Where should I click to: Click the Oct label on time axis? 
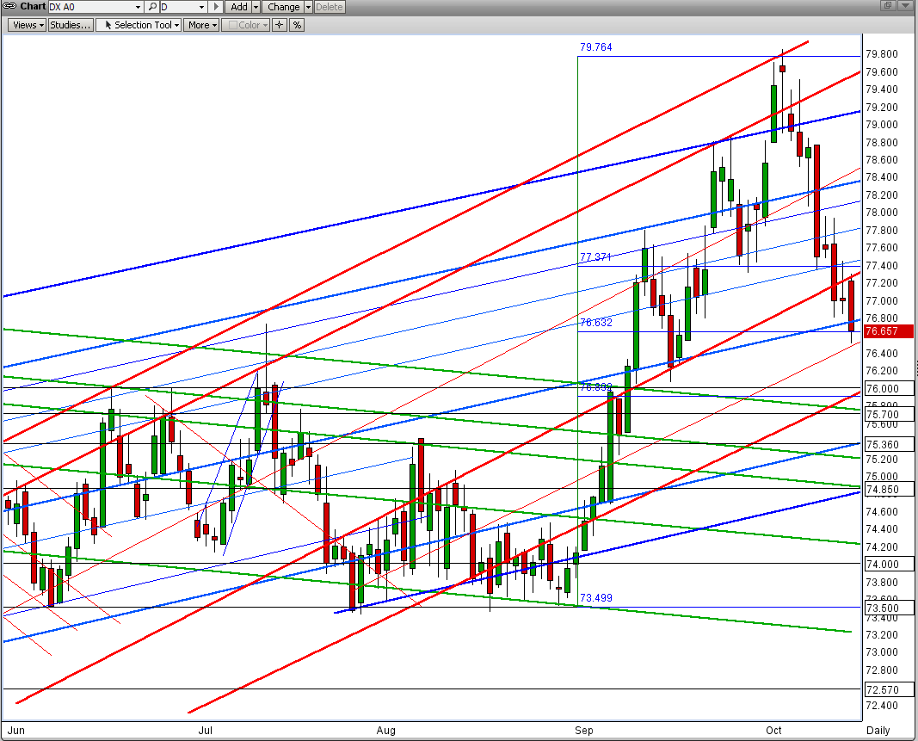click(x=774, y=731)
